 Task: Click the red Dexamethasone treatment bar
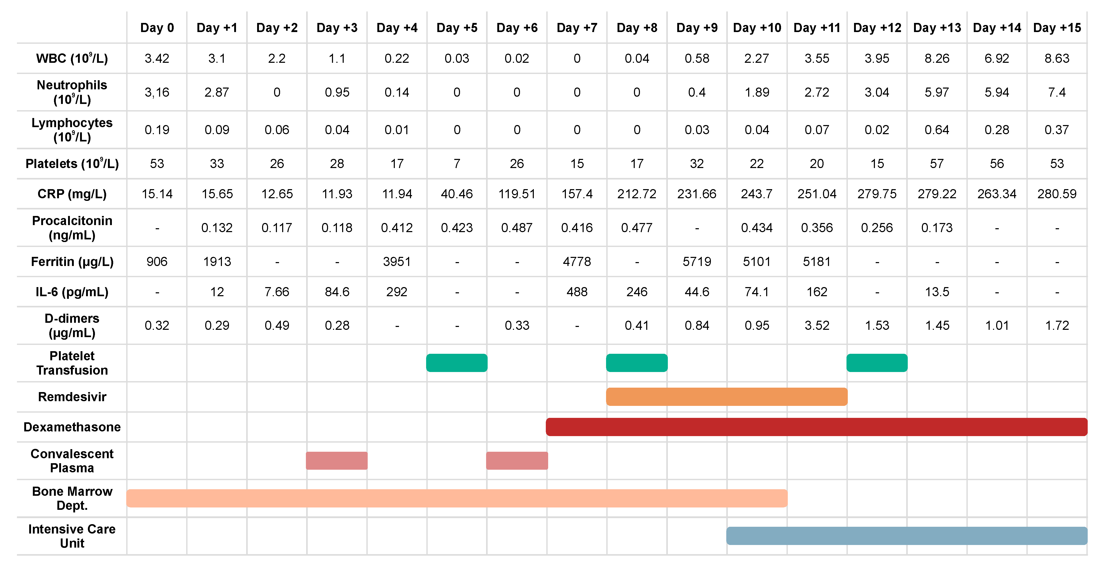click(x=816, y=427)
